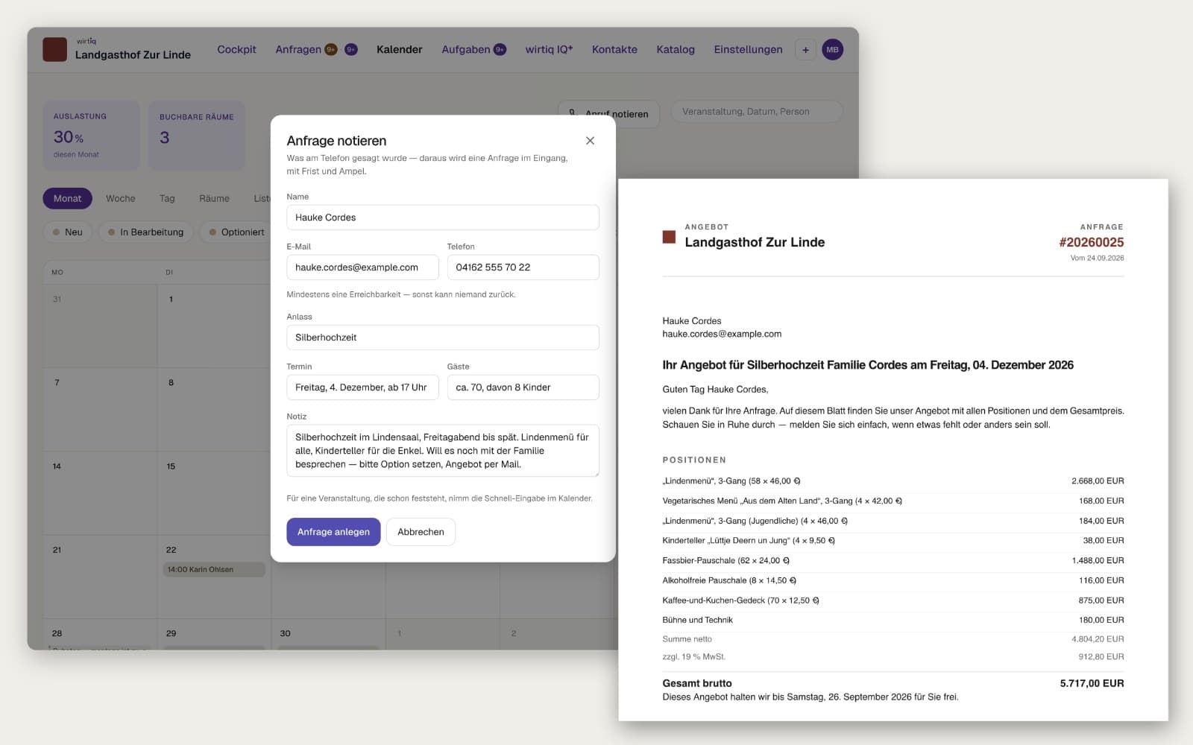Viewport: 1193px width, 745px height.
Task: Toggle the In Bearbeitung filter chip
Action: coord(146,232)
